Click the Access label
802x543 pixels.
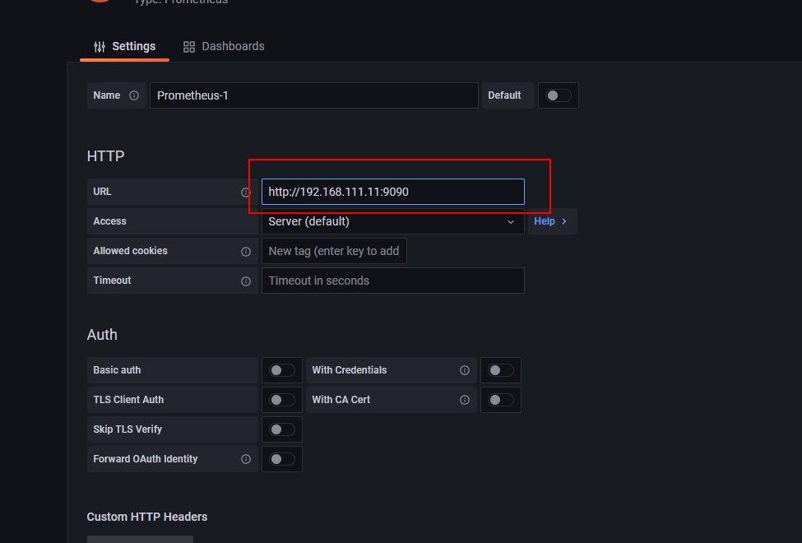point(110,221)
